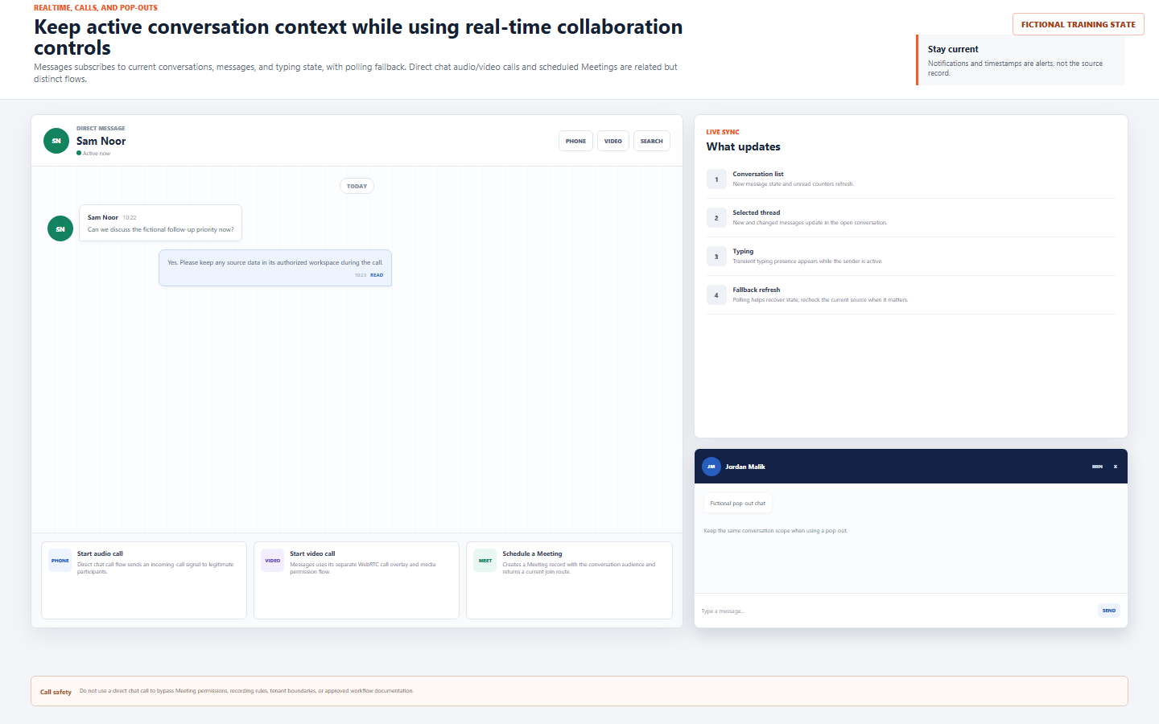Click the READ status on the sent message

point(377,275)
